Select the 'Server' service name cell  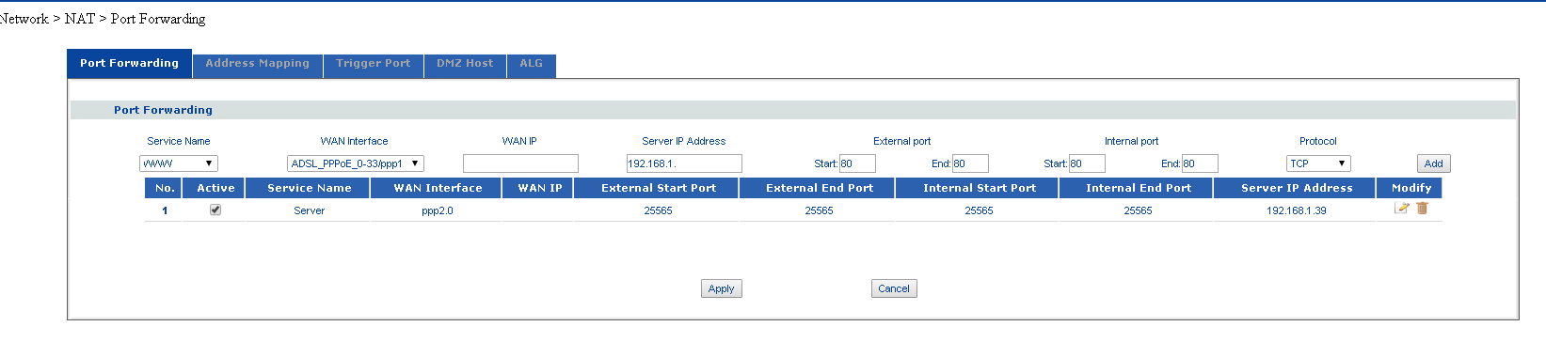point(309,210)
